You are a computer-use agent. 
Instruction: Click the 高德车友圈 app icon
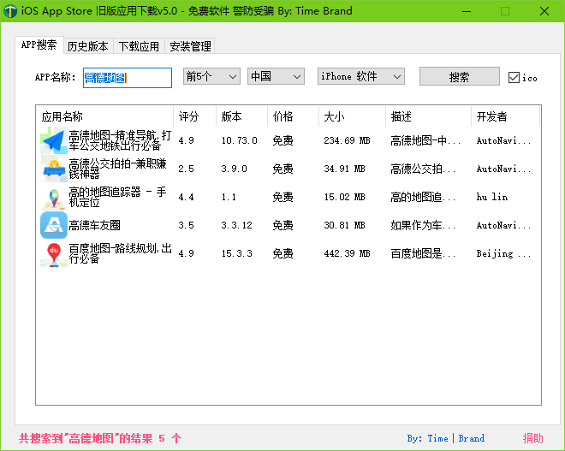54,225
